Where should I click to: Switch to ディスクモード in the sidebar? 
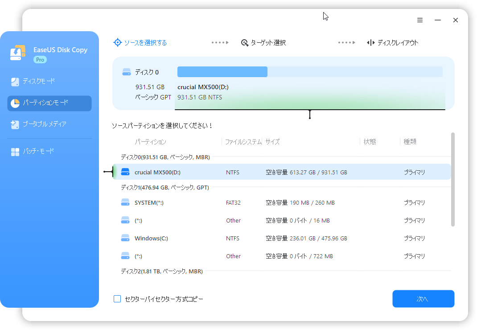[x=49, y=81]
